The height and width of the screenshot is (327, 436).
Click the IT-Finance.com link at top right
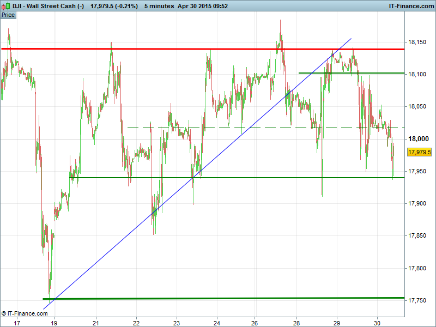tap(410, 6)
